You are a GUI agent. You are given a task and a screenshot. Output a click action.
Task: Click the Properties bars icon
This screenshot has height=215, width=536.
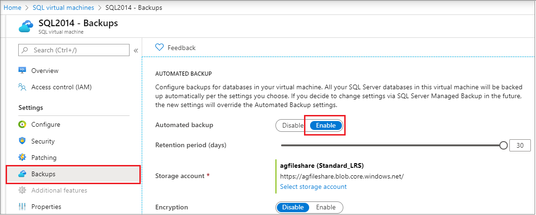tap(22, 207)
